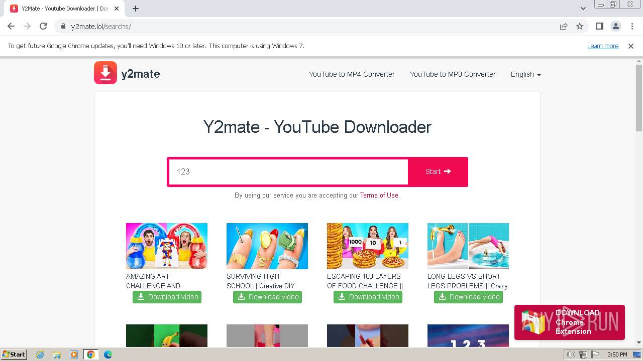Open the banana green-screen video thumbnail
The width and height of the screenshot is (643, 361).
(x=167, y=335)
